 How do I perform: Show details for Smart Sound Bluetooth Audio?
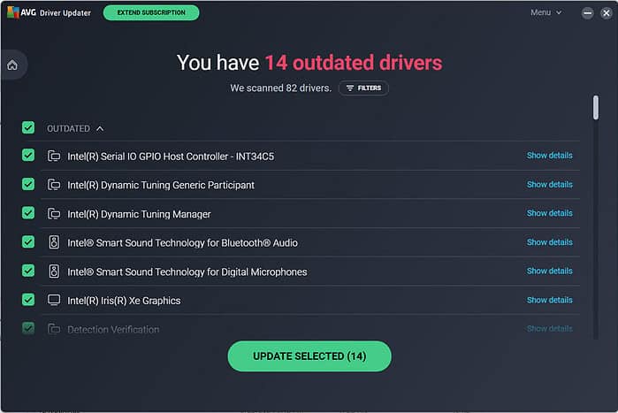coord(549,242)
